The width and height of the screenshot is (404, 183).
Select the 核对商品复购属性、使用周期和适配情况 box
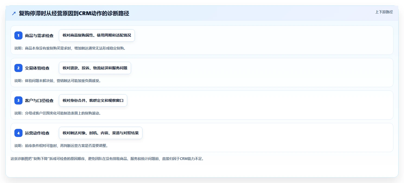coord(97,35)
